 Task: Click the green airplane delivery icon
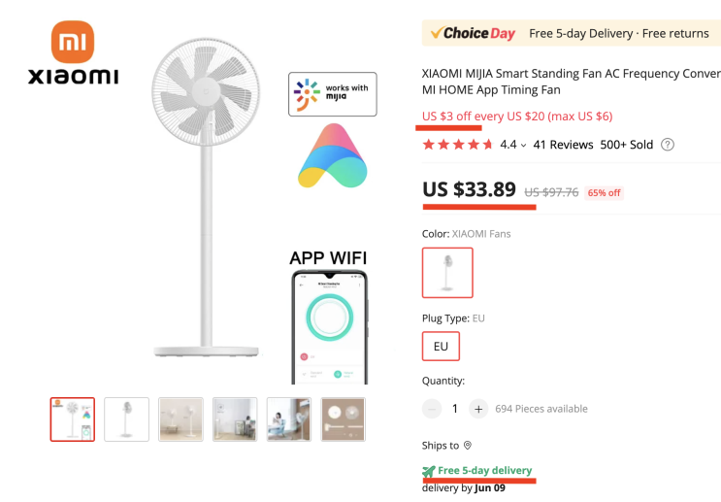[x=429, y=471]
